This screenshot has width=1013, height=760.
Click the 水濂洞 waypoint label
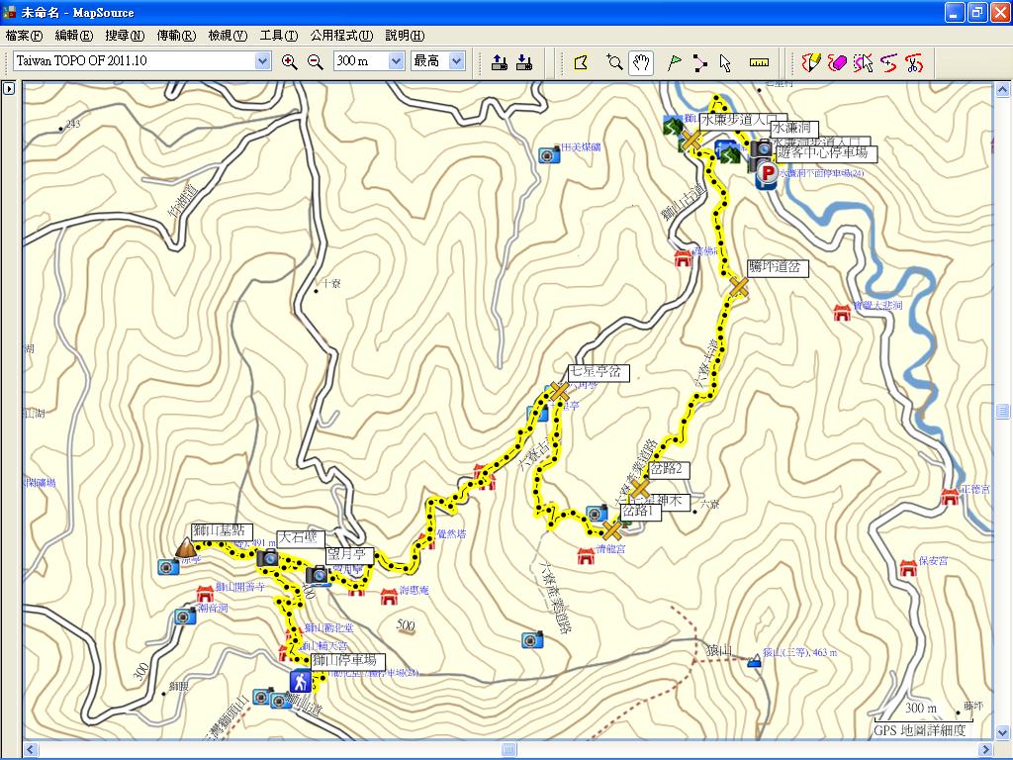(x=794, y=128)
